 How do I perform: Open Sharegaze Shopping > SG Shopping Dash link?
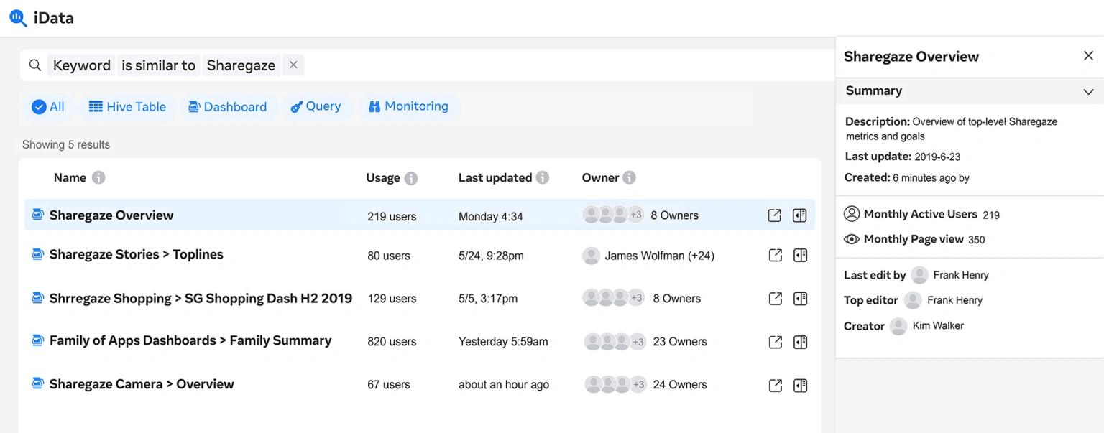[x=201, y=298]
